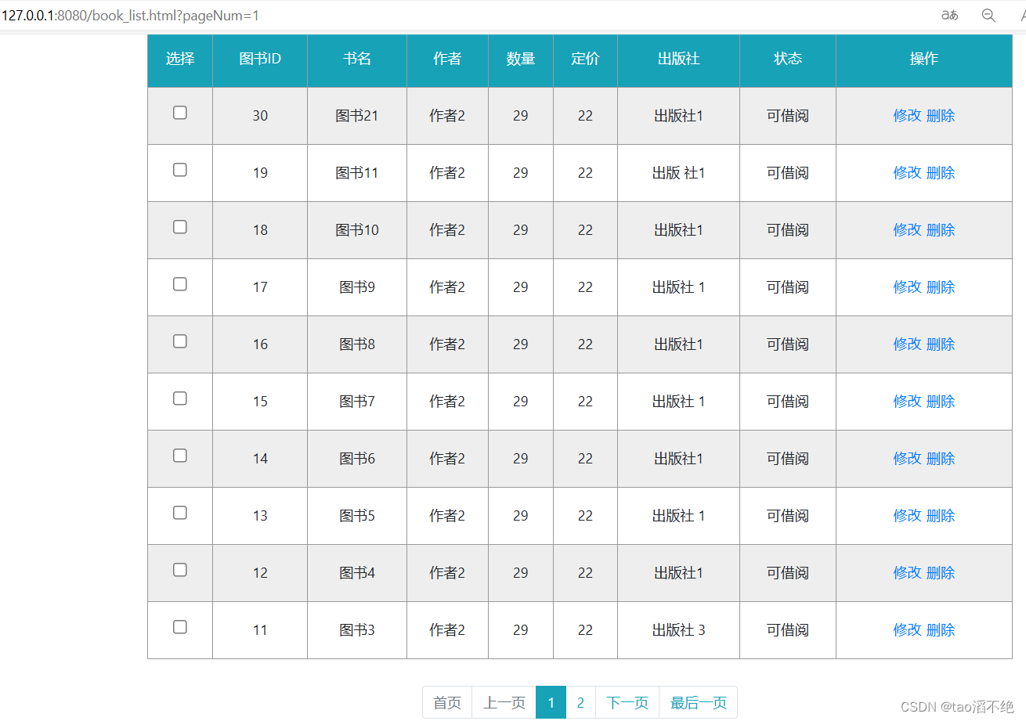This screenshot has height=721, width=1026.
Task: Edit book ID 17 with 修改
Action: 907,287
